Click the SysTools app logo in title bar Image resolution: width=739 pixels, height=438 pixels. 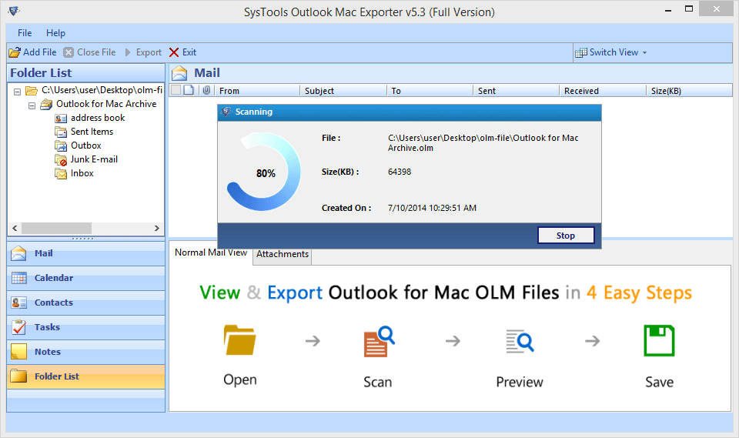pyautogui.click(x=14, y=11)
